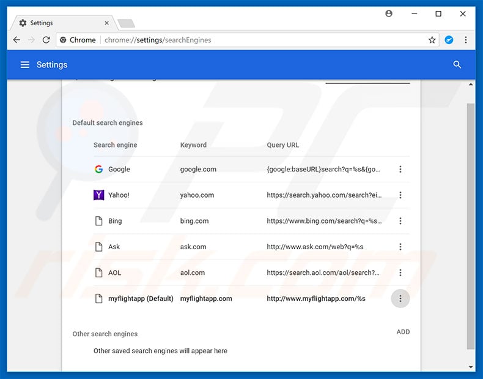The height and width of the screenshot is (379, 483).
Task: Open more actions for AOL search engine
Action: click(x=400, y=272)
